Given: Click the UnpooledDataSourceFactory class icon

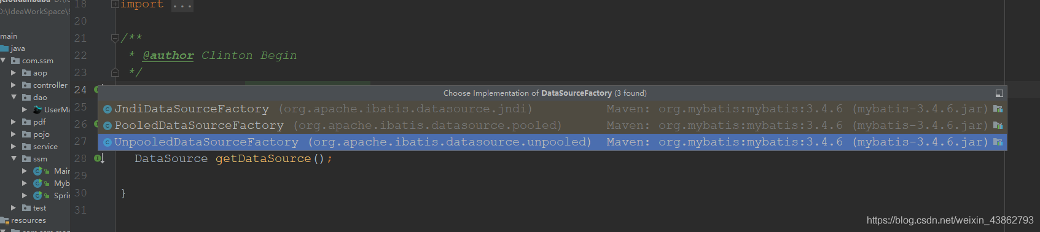Looking at the screenshot, I should click(x=107, y=142).
